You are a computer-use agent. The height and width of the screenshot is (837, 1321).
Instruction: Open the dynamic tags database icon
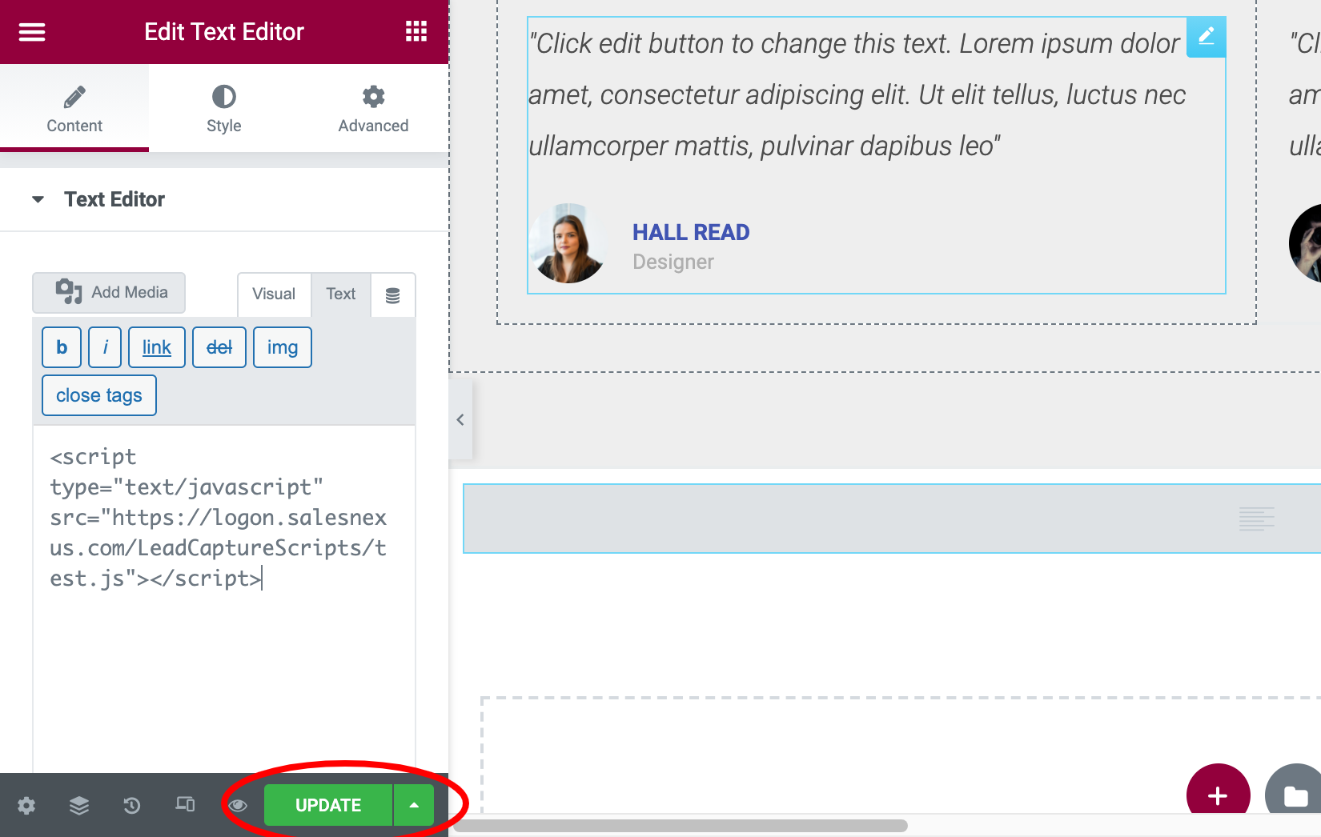coord(393,295)
